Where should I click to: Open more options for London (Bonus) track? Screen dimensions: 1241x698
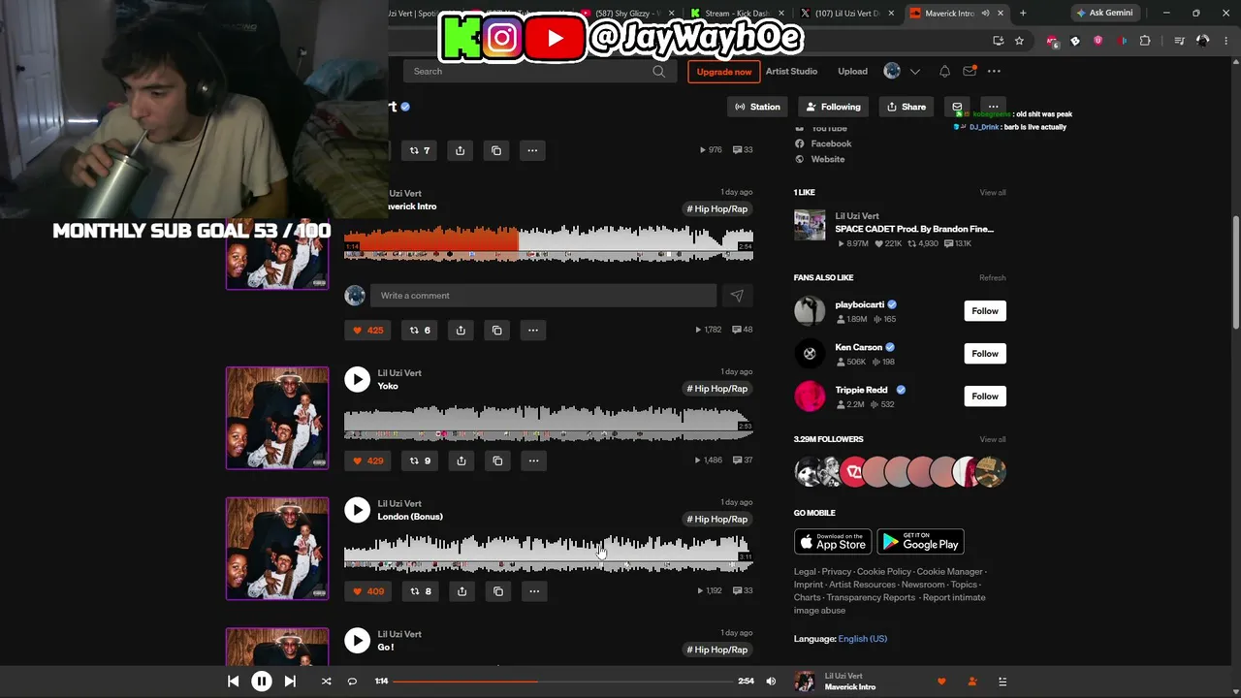coord(534,591)
